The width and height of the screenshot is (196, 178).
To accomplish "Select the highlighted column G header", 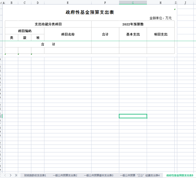I will [133, 2].
